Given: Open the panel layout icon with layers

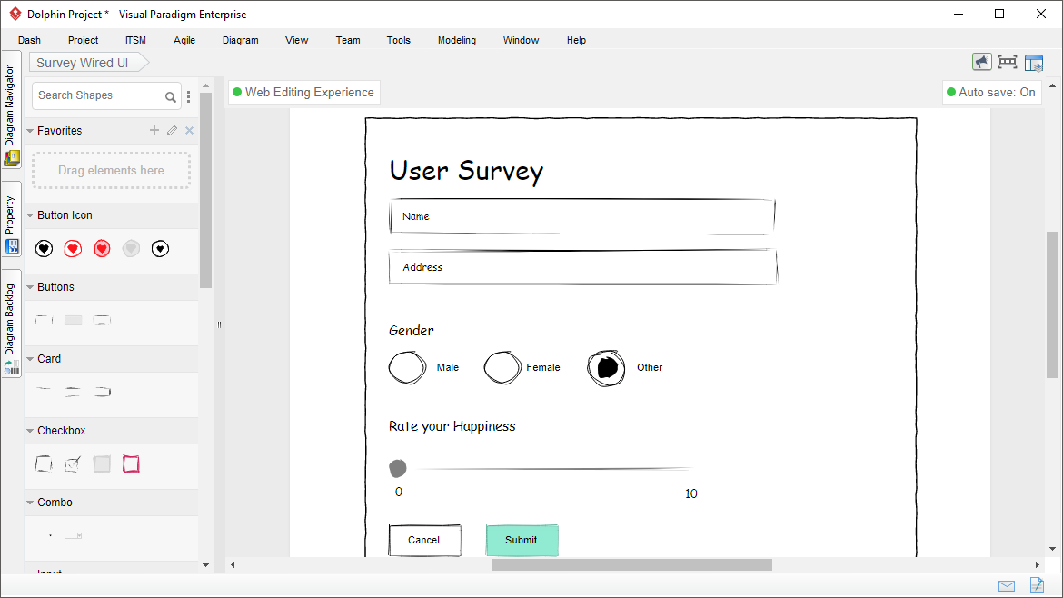Looking at the screenshot, I should [x=1033, y=63].
